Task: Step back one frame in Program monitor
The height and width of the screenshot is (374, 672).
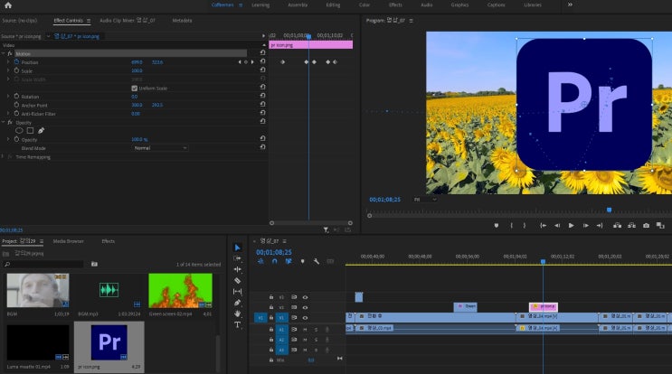Action: [557, 226]
